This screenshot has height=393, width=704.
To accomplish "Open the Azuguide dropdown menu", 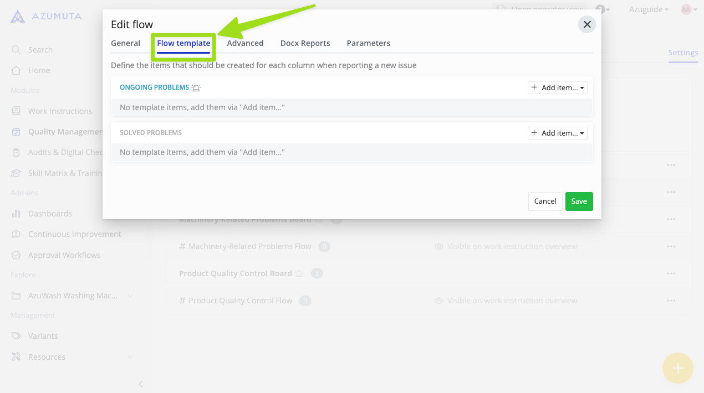I will coord(647,9).
